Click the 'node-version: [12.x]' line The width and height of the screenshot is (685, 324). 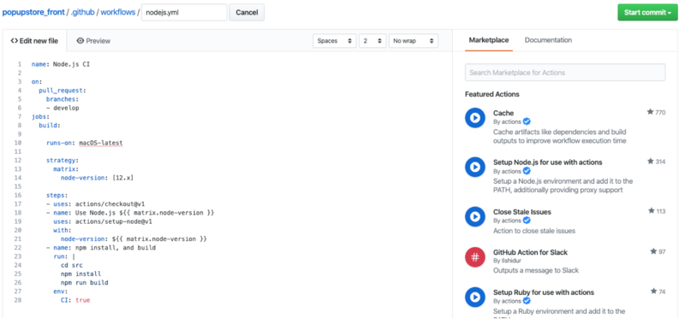coord(98,178)
